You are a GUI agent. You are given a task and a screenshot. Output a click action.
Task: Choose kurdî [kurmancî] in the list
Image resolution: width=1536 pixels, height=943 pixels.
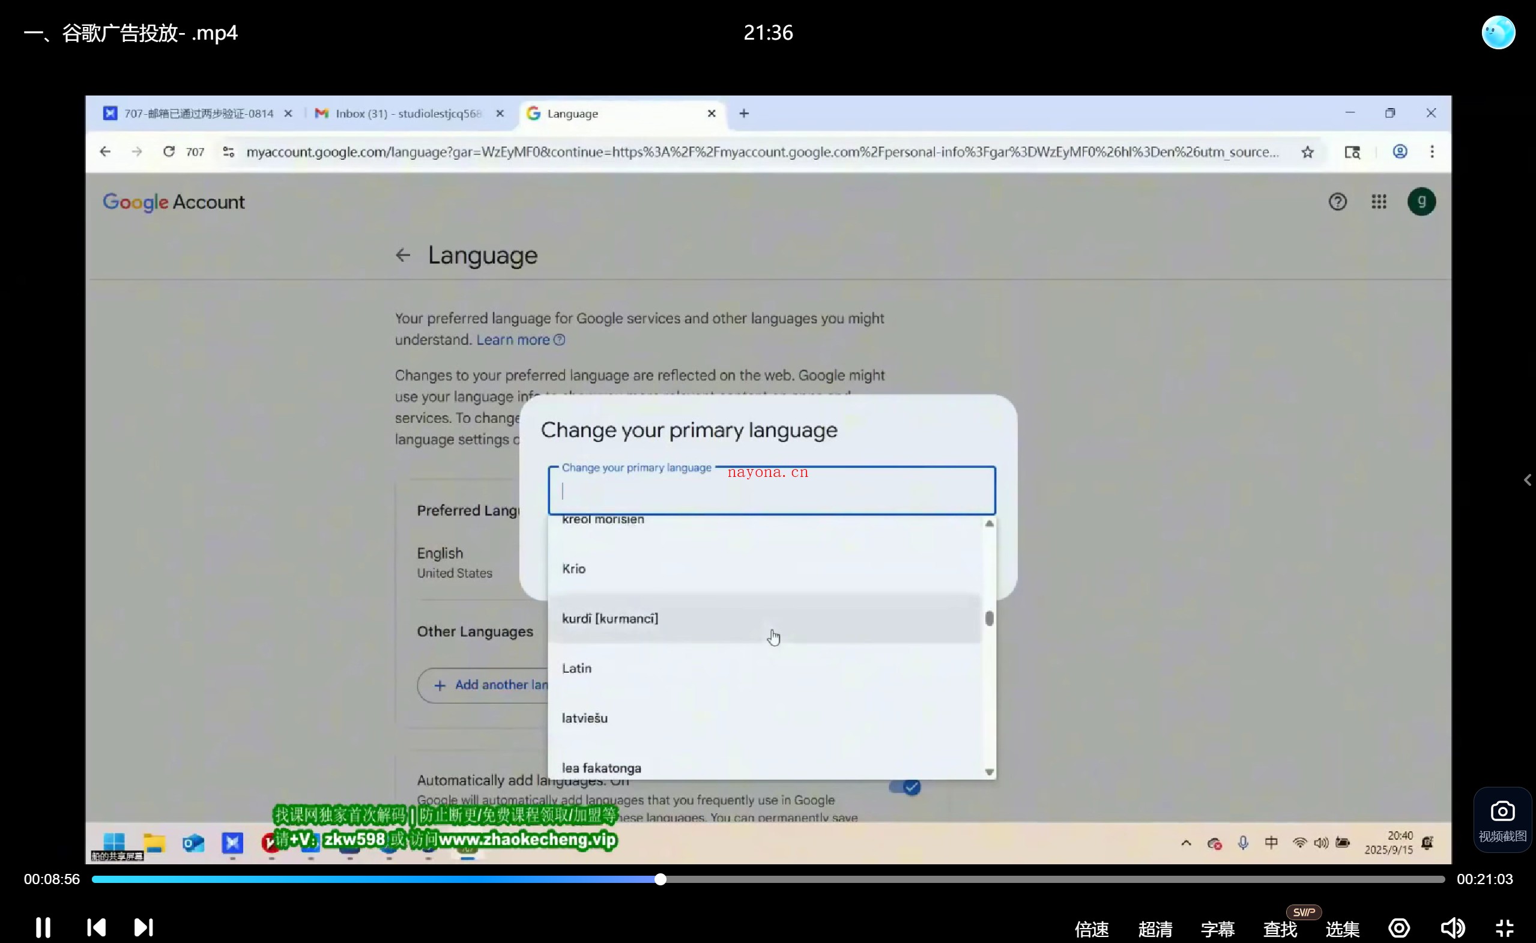coord(766,618)
